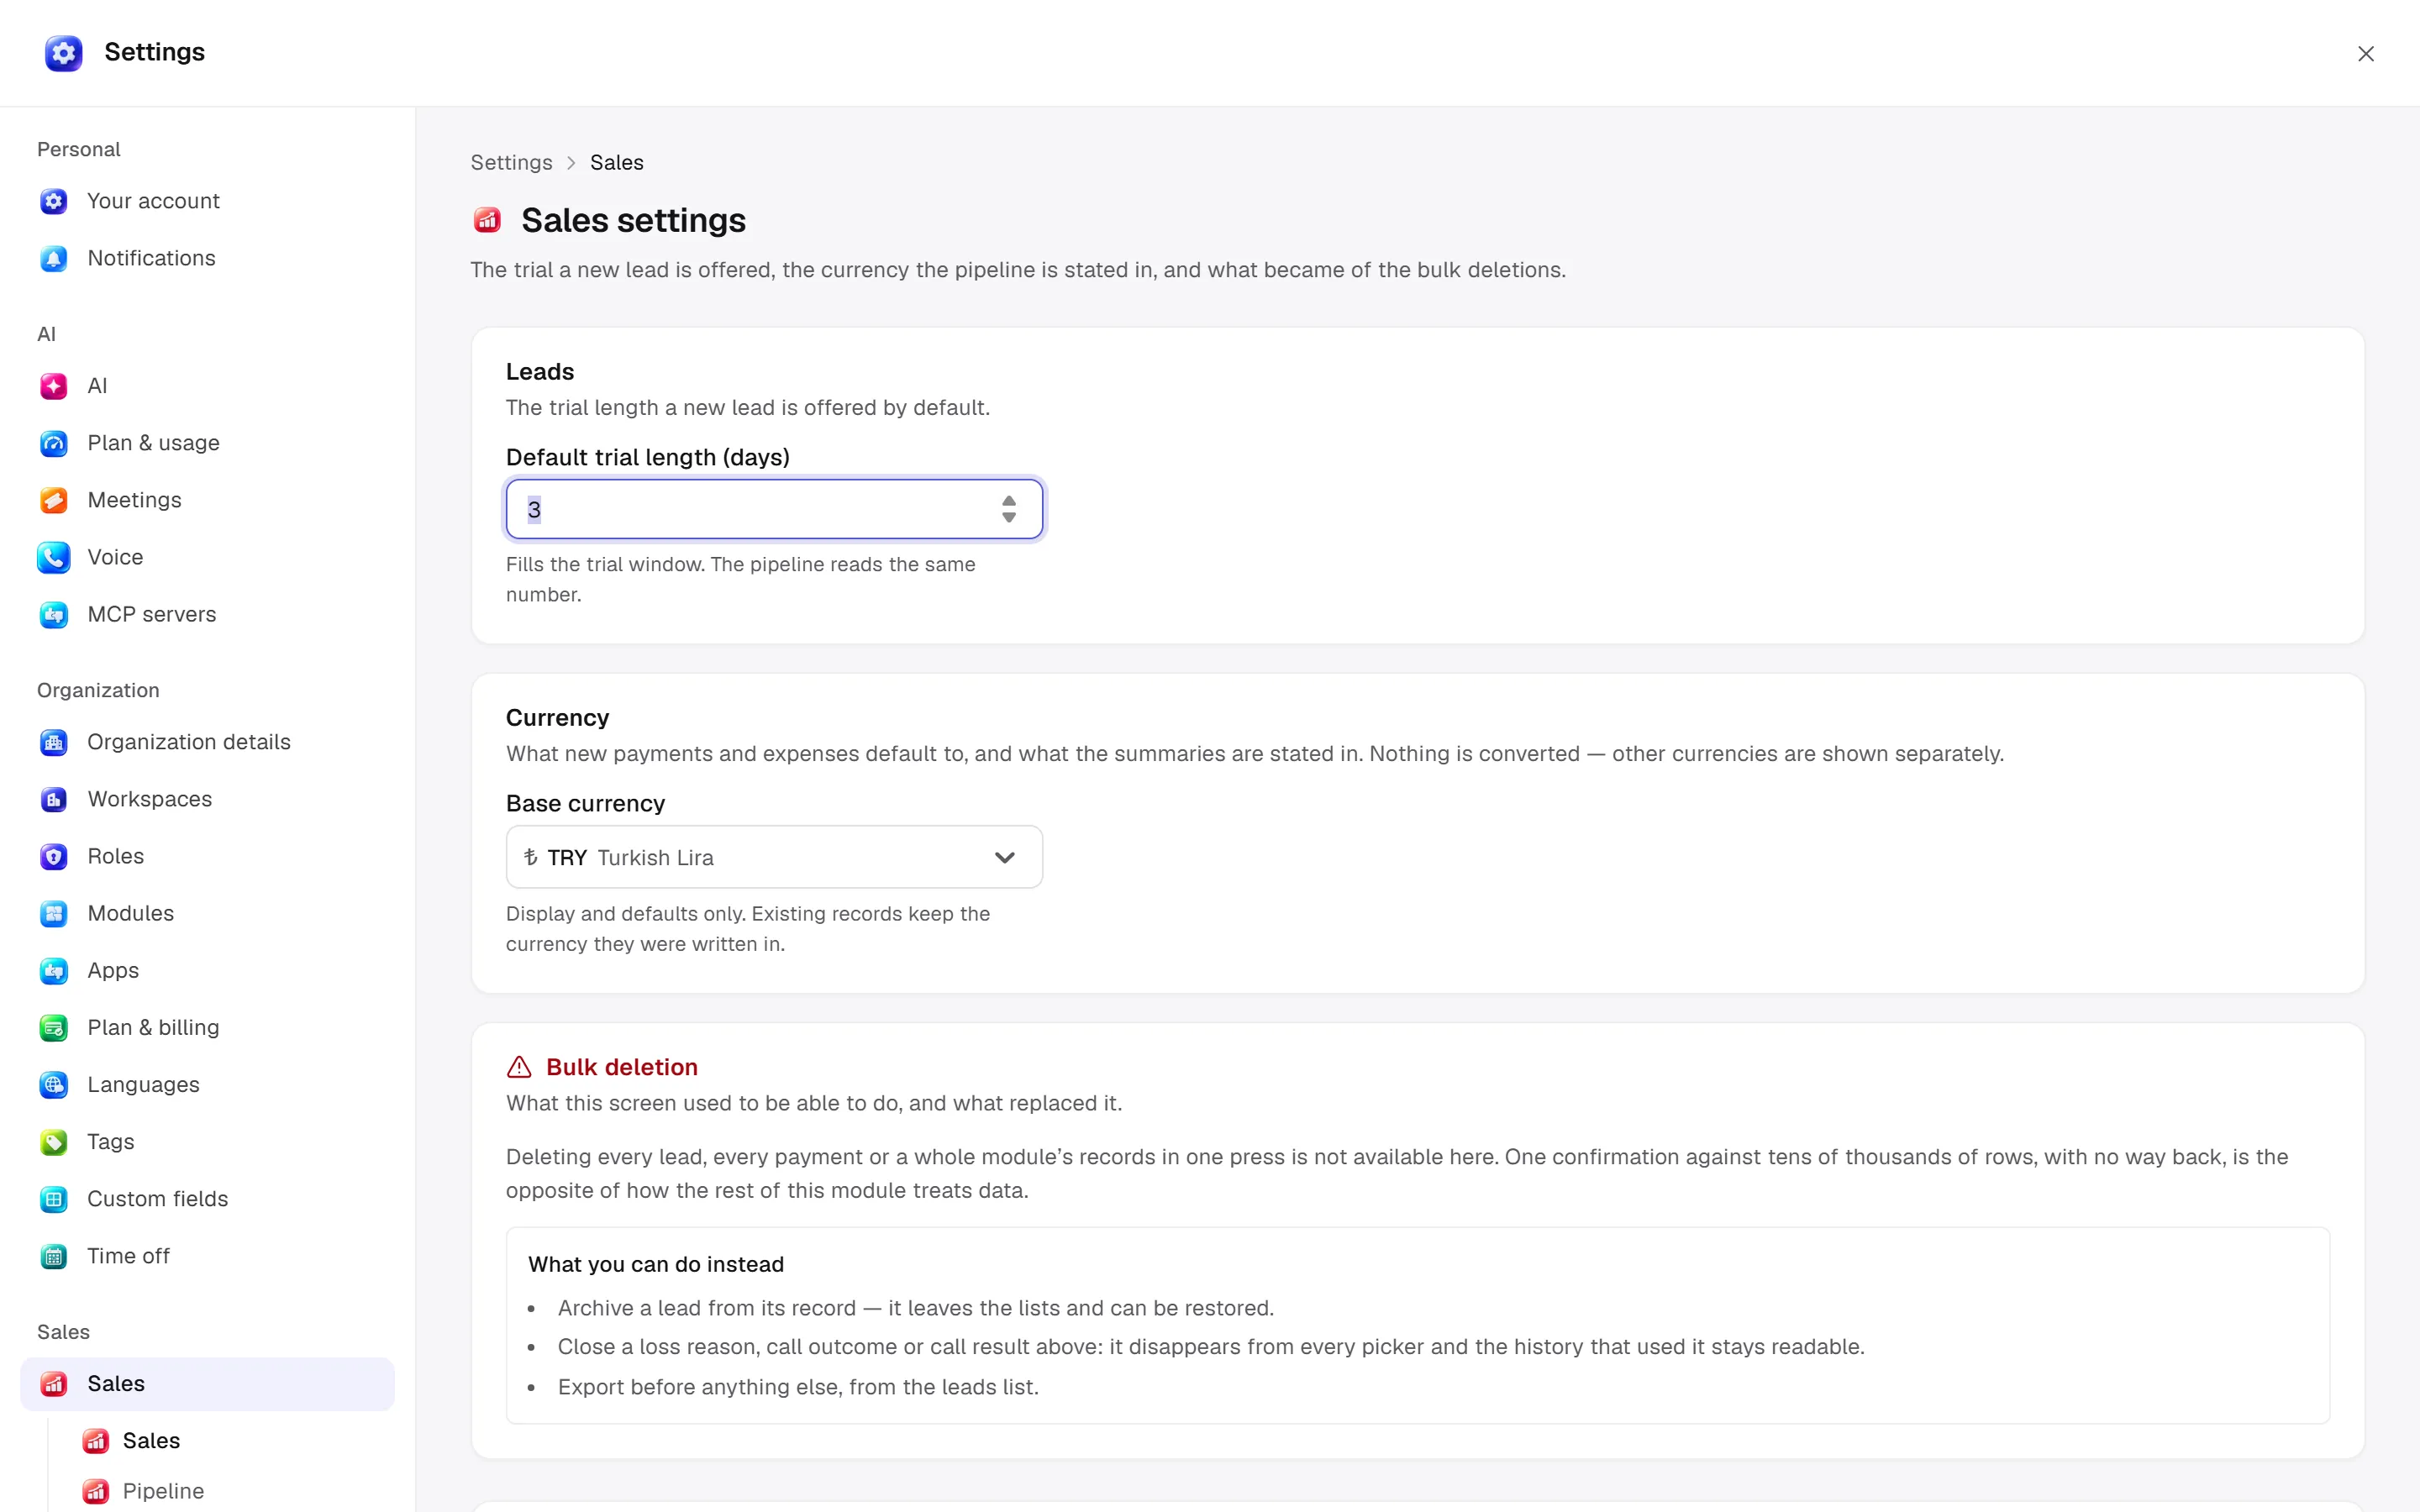Click the Your account gear icon
The width and height of the screenshot is (2420, 1512).
point(54,201)
